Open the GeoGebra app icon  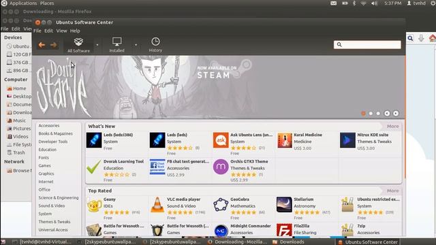pos(221,205)
